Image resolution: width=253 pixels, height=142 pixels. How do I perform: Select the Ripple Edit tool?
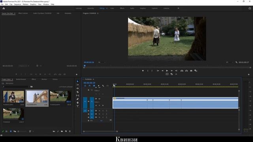[77, 88]
